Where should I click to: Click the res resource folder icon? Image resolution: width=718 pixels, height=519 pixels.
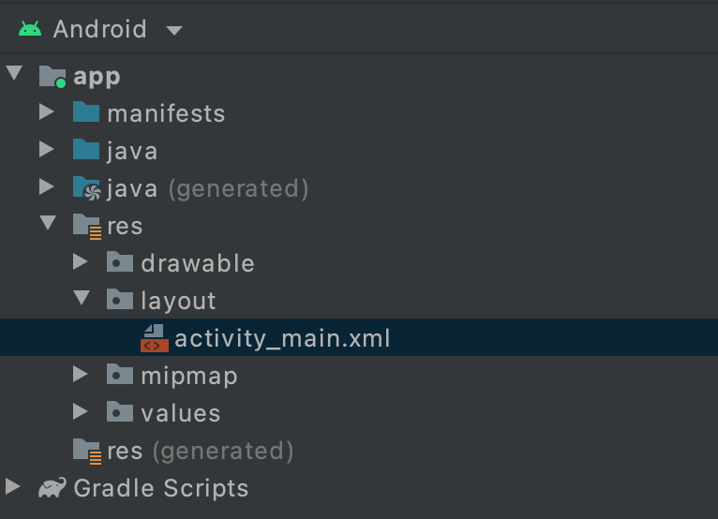pos(86,226)
